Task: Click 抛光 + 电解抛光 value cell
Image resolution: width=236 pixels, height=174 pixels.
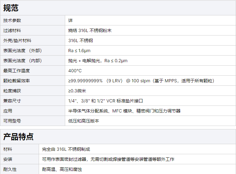Action: click(98, 61)
